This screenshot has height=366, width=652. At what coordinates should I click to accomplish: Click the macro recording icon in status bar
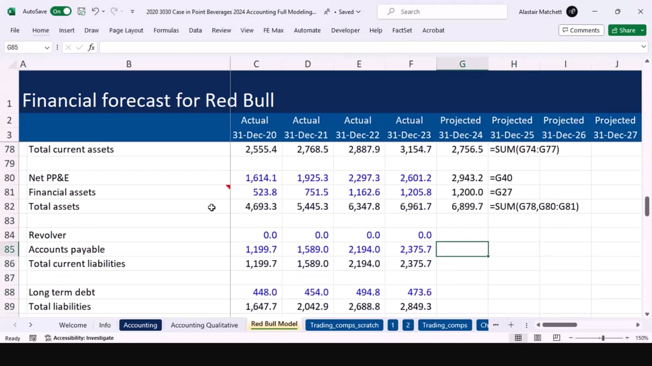[x=33, y=338]
